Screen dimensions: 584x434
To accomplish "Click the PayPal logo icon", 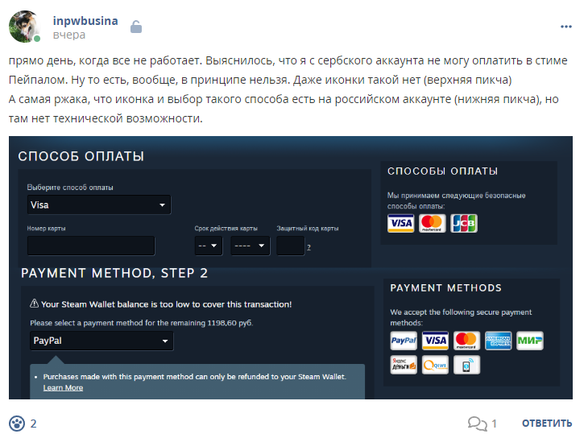I will pos(404,341).
